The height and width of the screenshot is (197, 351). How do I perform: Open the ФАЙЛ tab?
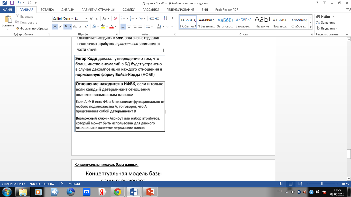[7, 10]
